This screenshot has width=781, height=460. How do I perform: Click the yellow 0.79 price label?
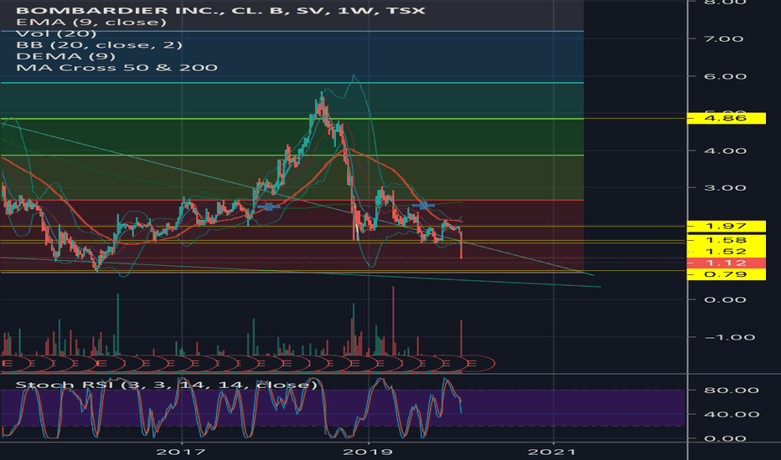click(x=727, y=274)
